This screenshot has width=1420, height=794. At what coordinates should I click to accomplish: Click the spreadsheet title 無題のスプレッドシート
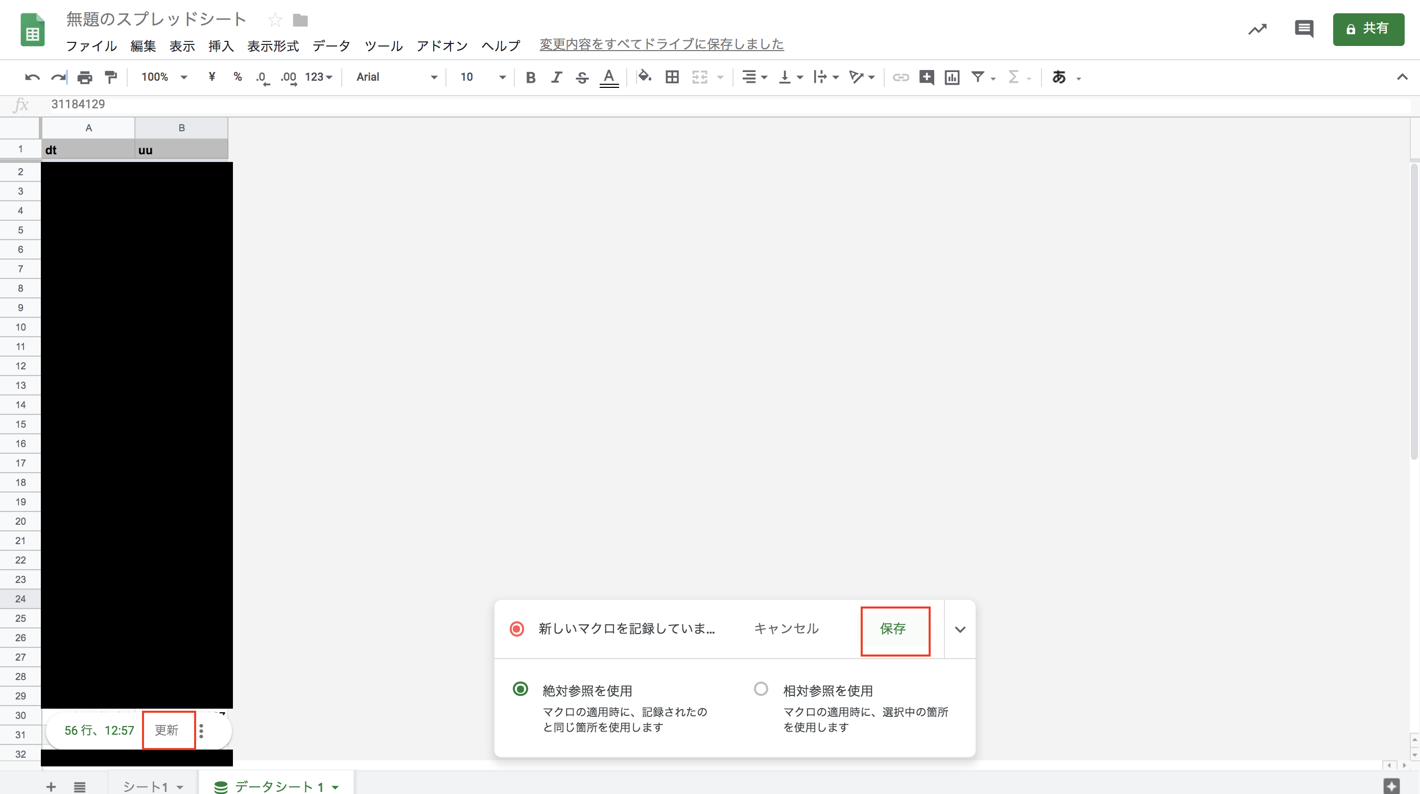[156, 19]
